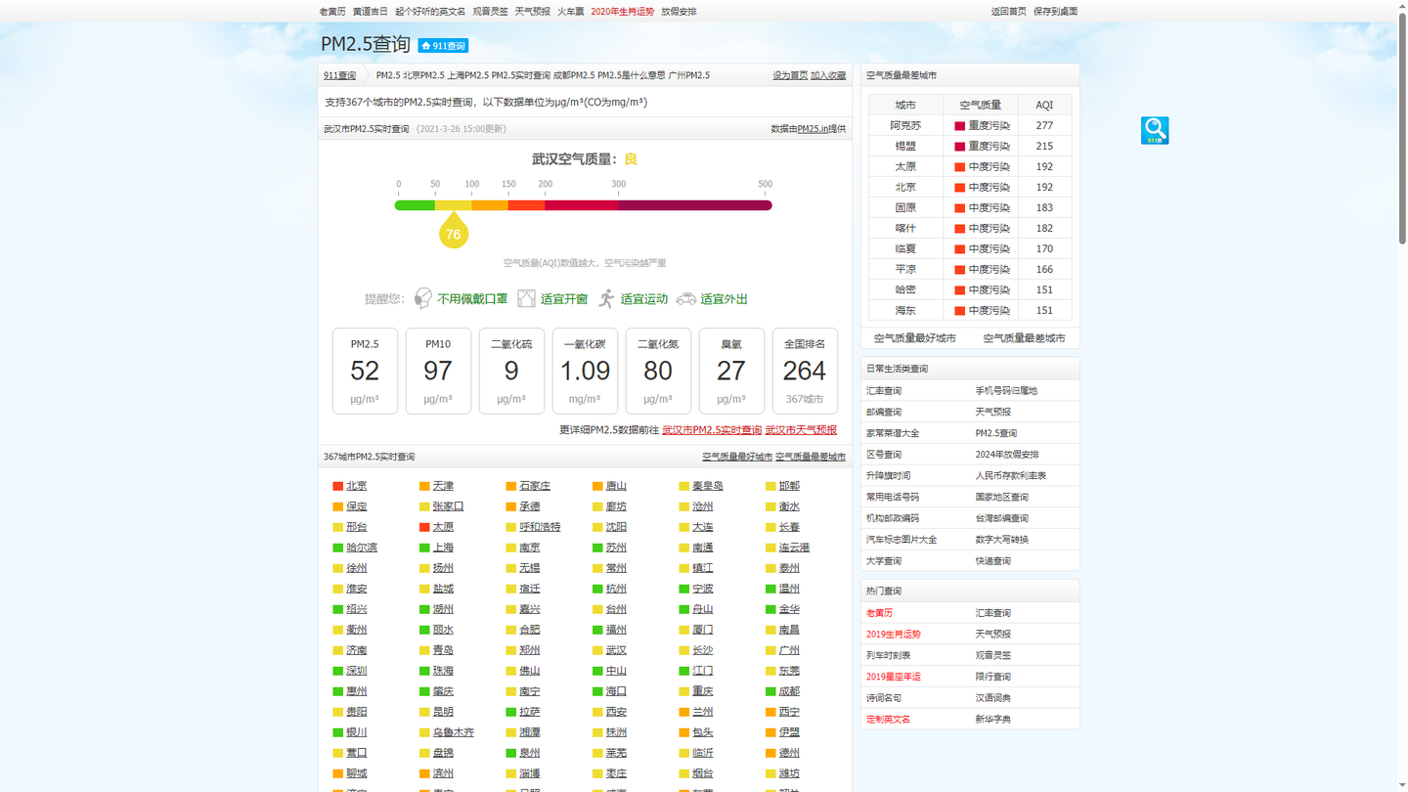This screenshot has width=1408, height=792.
Task: Open 起个好听的英文名 in the top navigation
Action: 430,12
